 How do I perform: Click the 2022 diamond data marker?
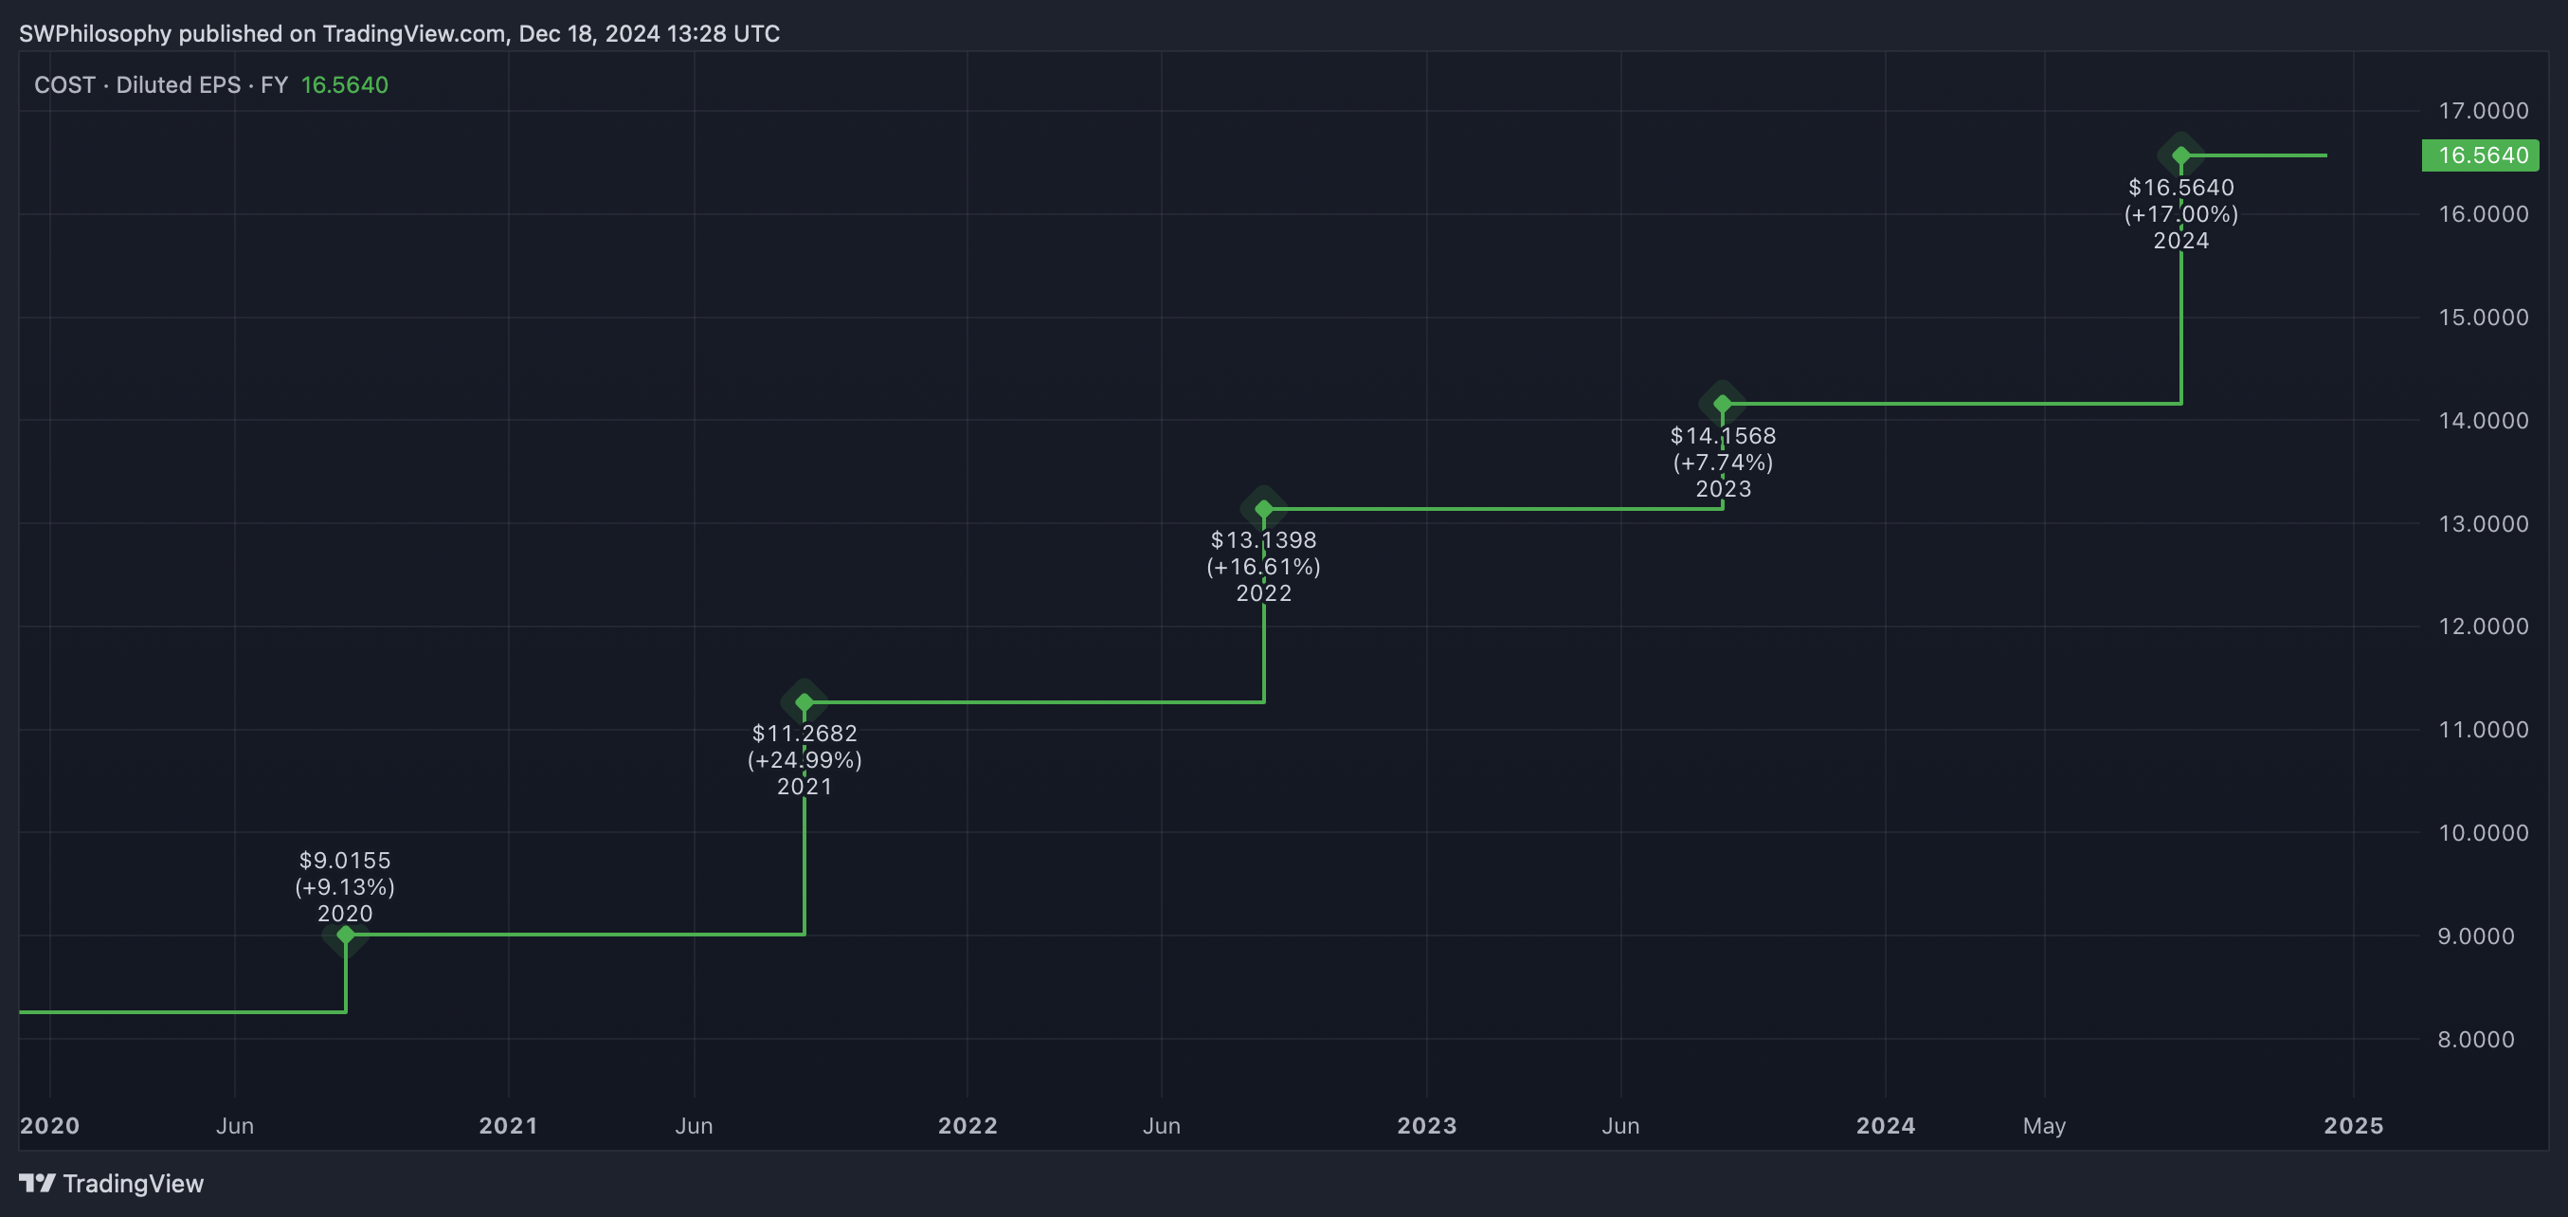pyautogui.click(x=1264, y=509)
